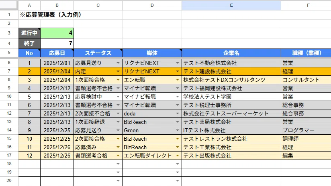Open the 2次面接合格 status dropdown
The height and width of the screenshot is (186, 331).
pyautogui.click(x=118, y=139)
